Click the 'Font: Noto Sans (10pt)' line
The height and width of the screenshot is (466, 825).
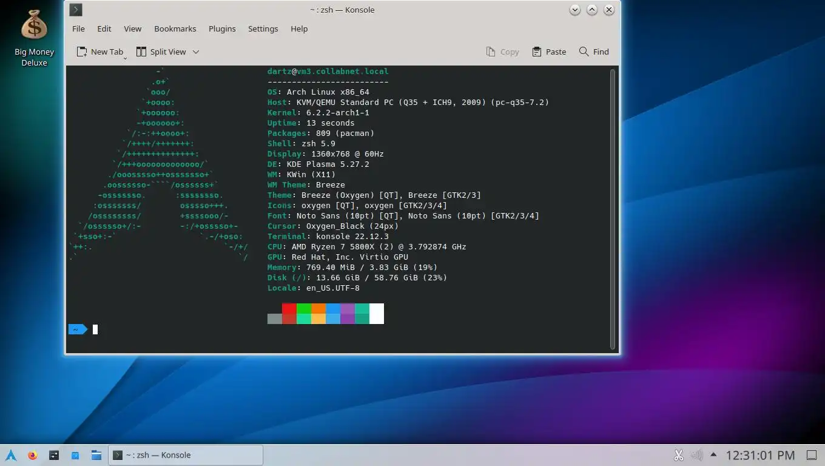(x=403, y=215)
